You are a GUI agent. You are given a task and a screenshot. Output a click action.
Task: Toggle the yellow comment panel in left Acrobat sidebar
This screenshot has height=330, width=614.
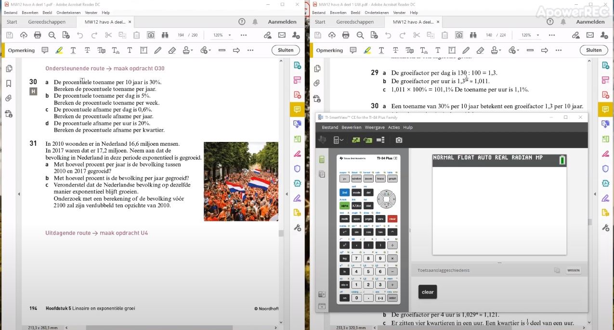coord(297,110)
